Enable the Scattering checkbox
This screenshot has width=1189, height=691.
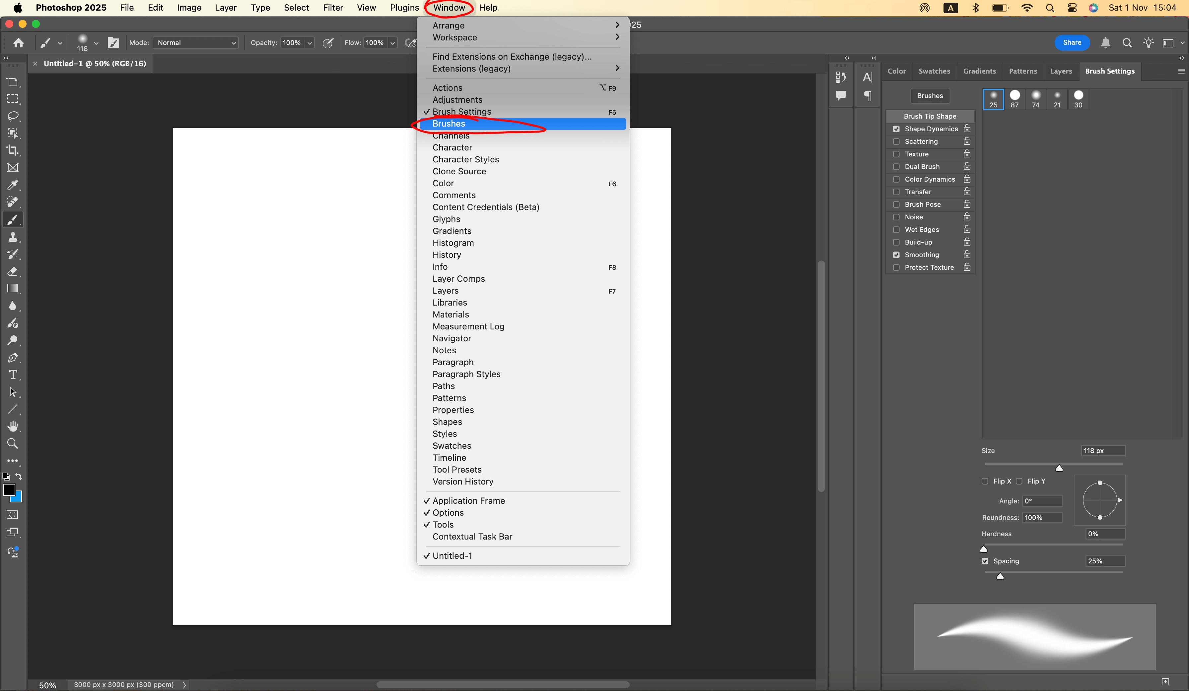coord(896,142)
